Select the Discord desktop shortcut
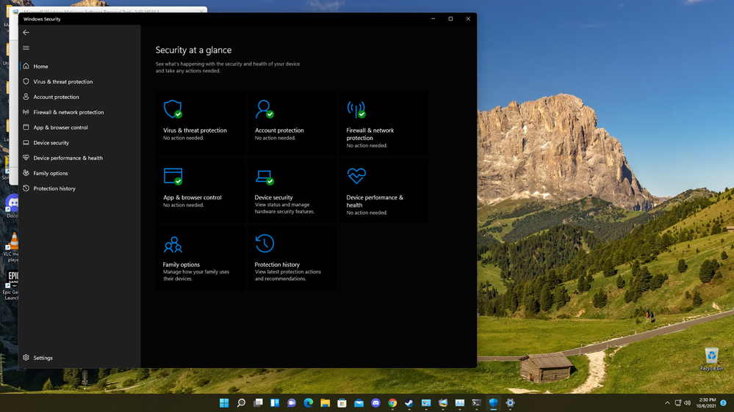This screenshot has height=412, width=734. point(12,207)
